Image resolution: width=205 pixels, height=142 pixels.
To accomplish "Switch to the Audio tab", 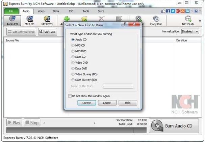I will coord(26,11).
